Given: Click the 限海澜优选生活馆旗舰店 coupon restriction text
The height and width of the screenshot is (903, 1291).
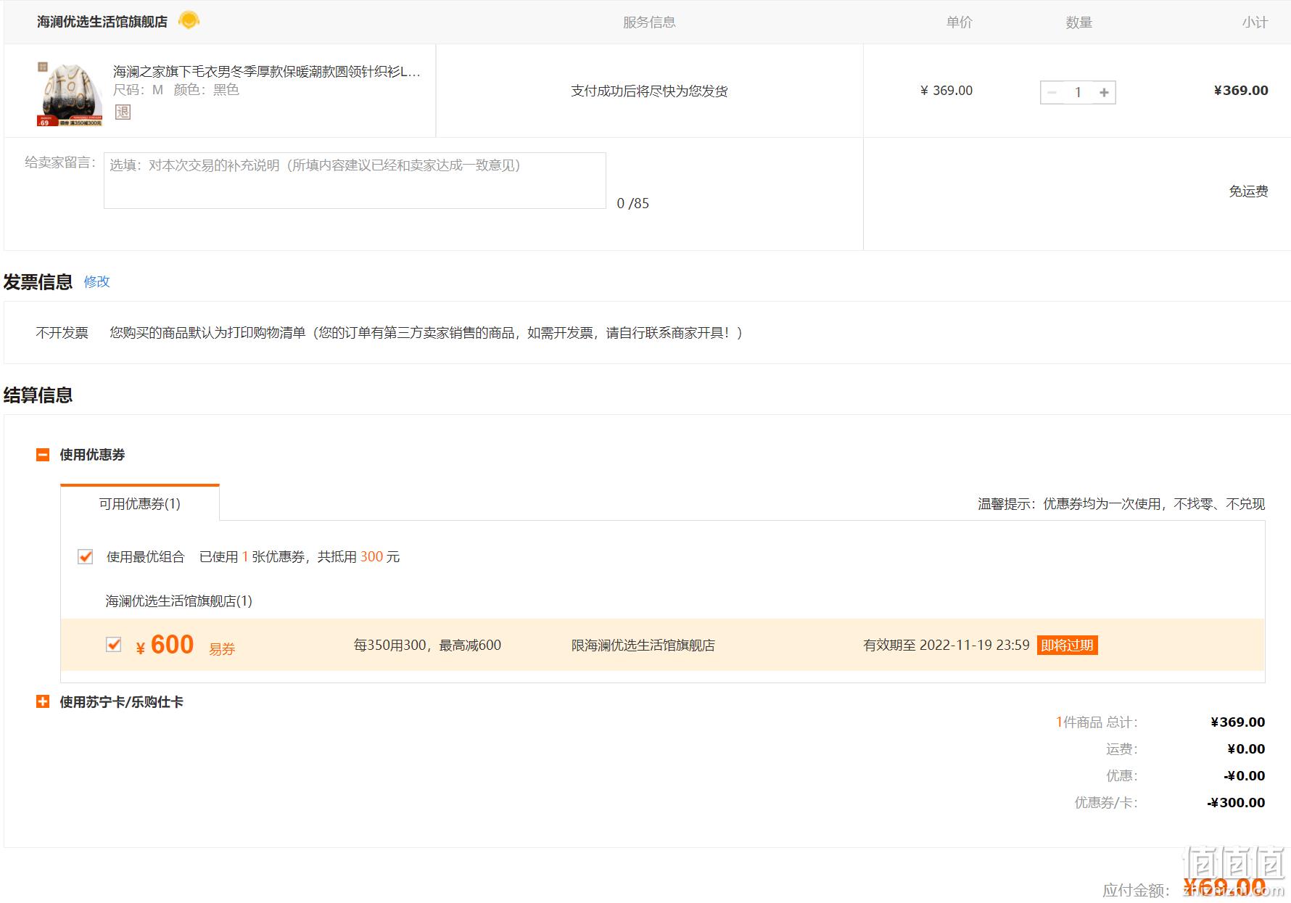Looking at the screenshot, I should coord(643,645).
